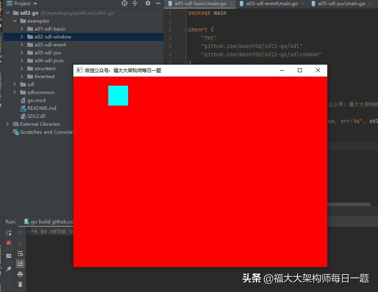Collapse the sdl2-go project root
The width and height of the screenshot is (378, 292).
tap(7, 12)
